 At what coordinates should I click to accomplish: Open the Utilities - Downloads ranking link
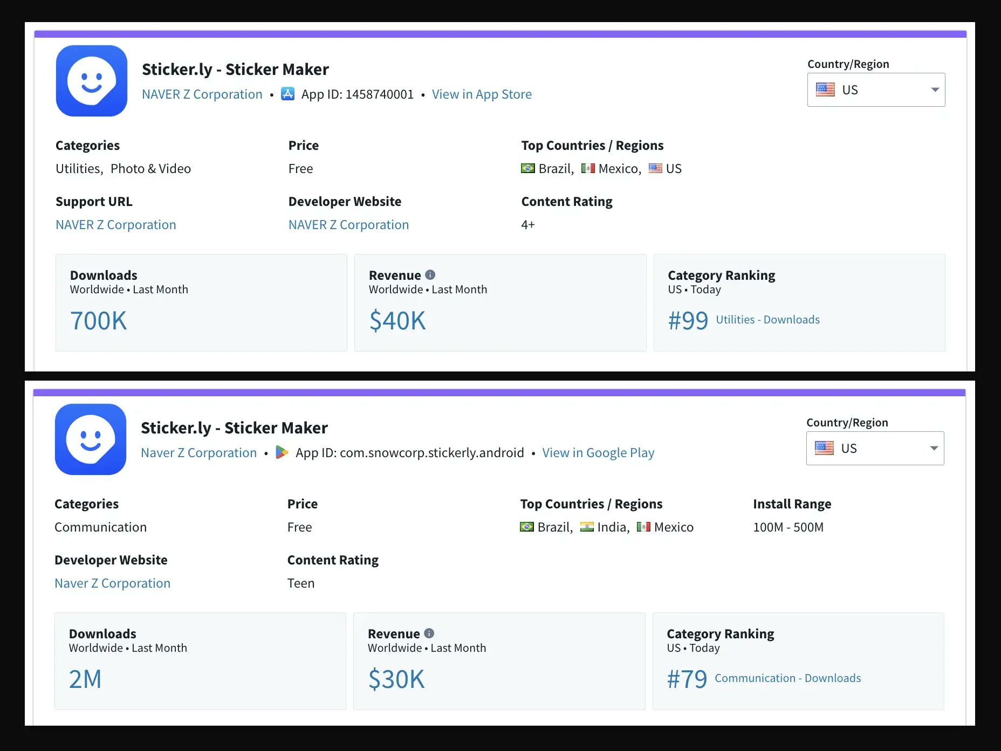(x=767, y=320)
